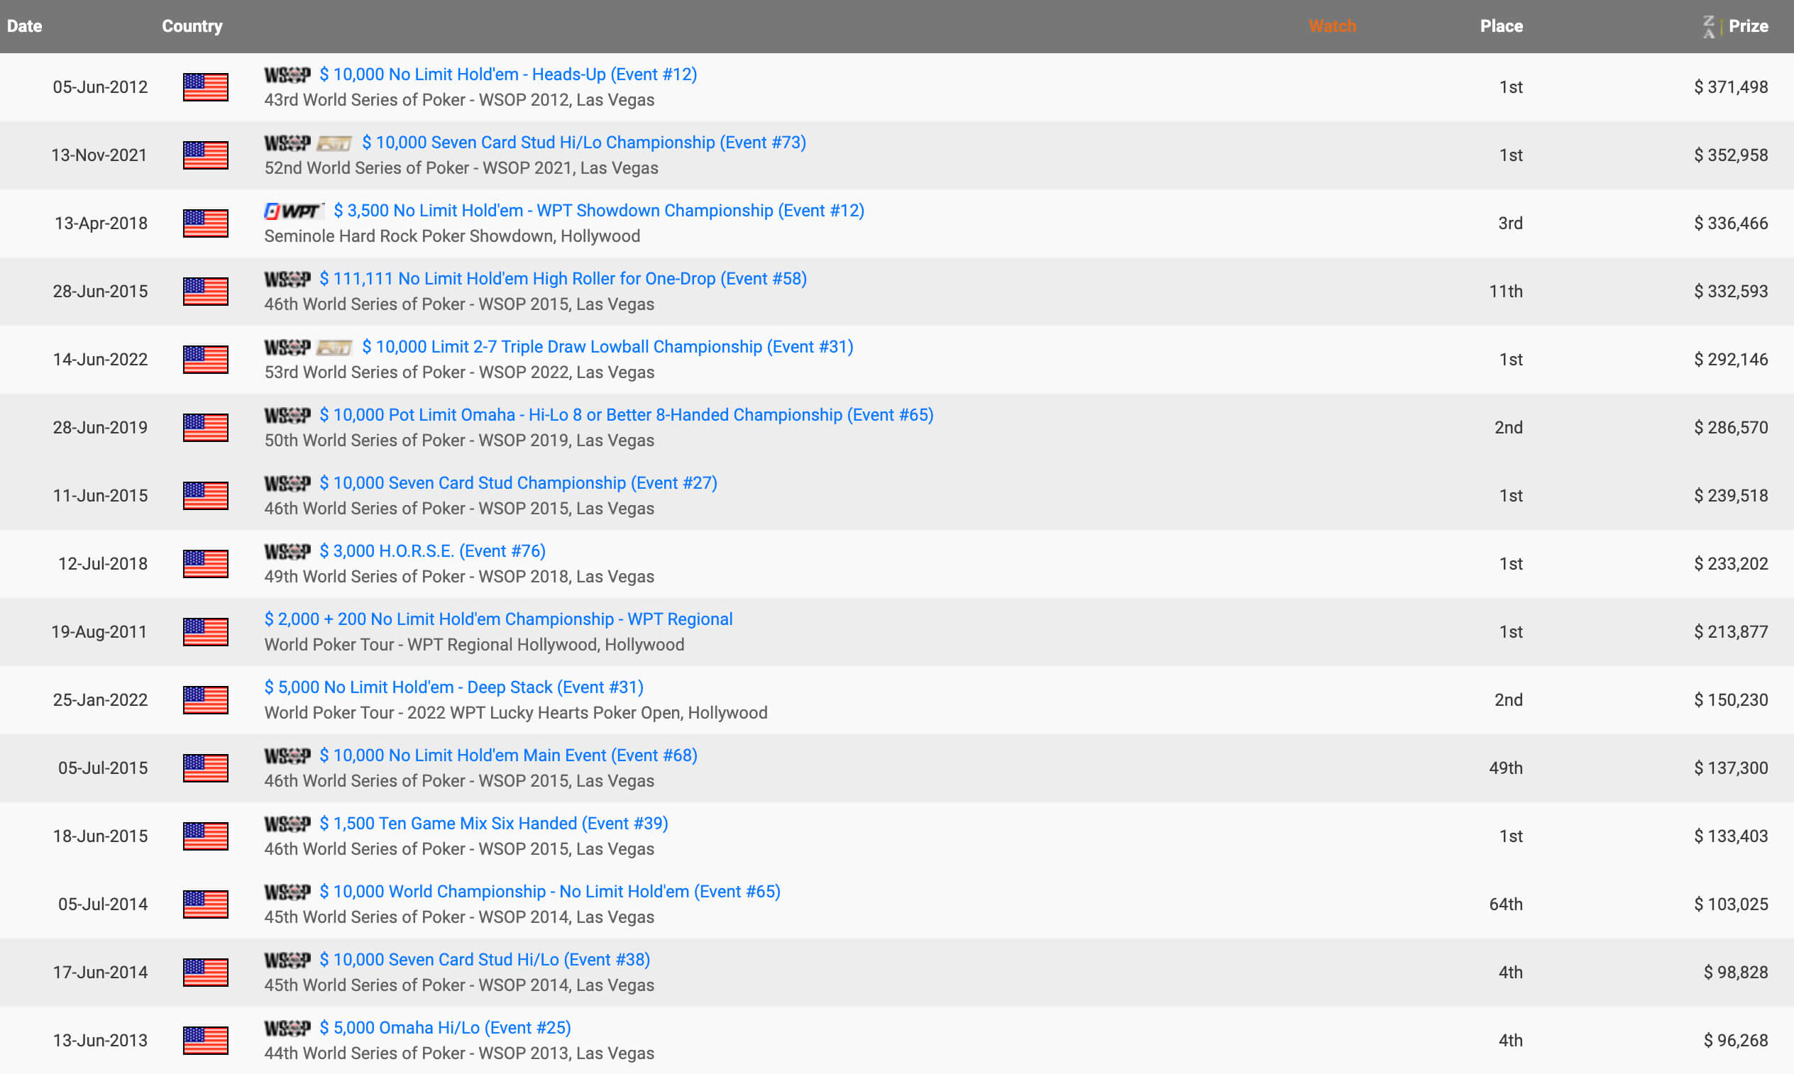Open $1,500 Ten Game Mix Six Handed link

click(493, 823)
